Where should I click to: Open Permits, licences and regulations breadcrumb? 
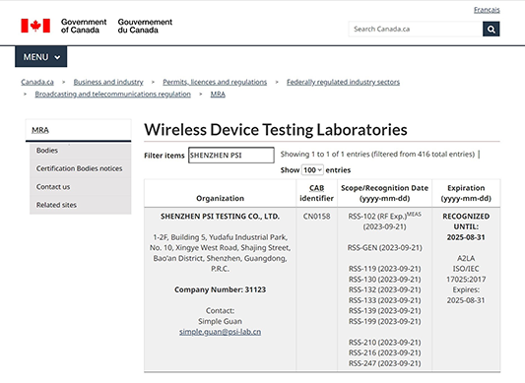[x=215, y=82]
